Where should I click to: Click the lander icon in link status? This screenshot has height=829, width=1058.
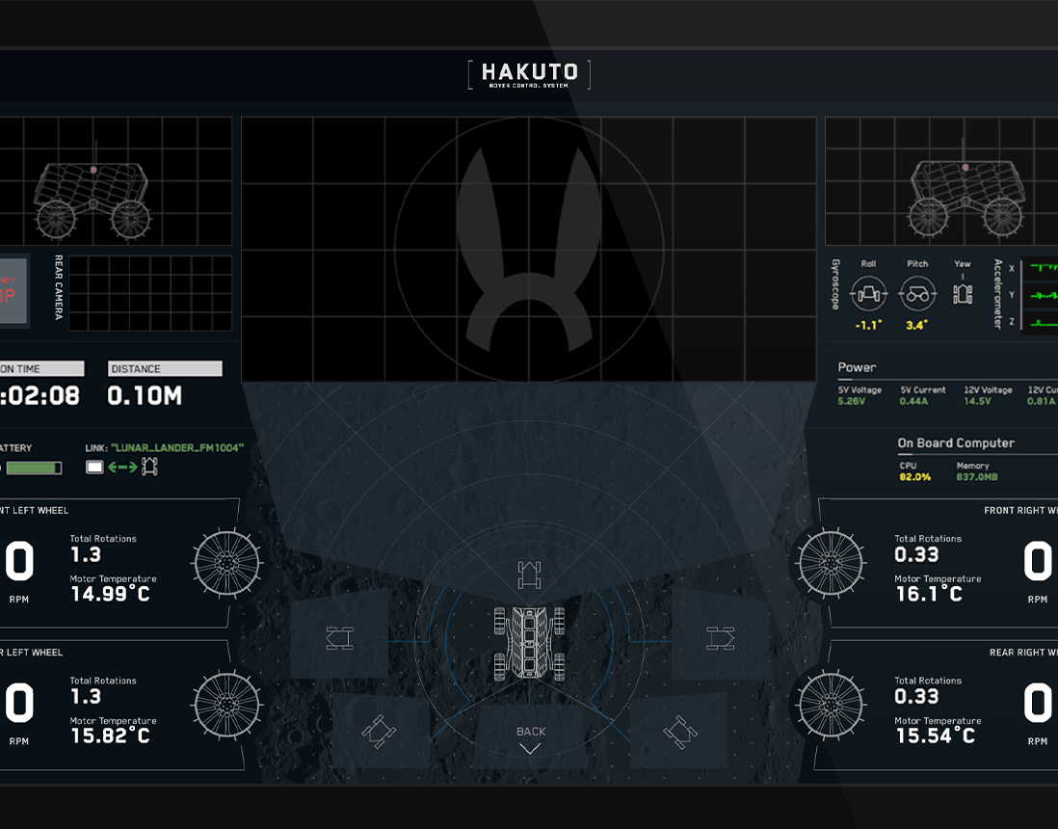tap(94, 468)
